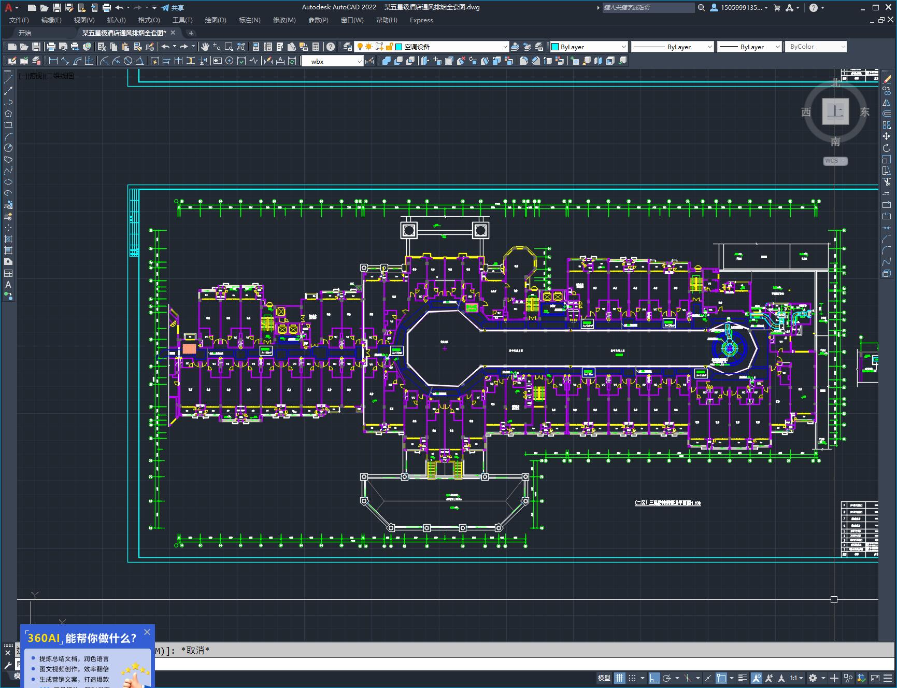Expand the 空调设备 layer dropdown

505,47
